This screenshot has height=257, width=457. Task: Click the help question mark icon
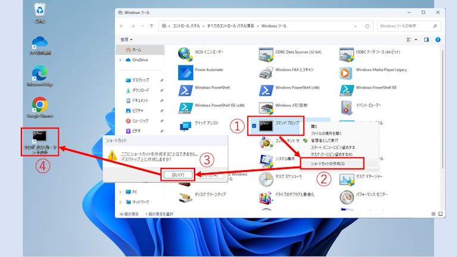click(438, 40)
